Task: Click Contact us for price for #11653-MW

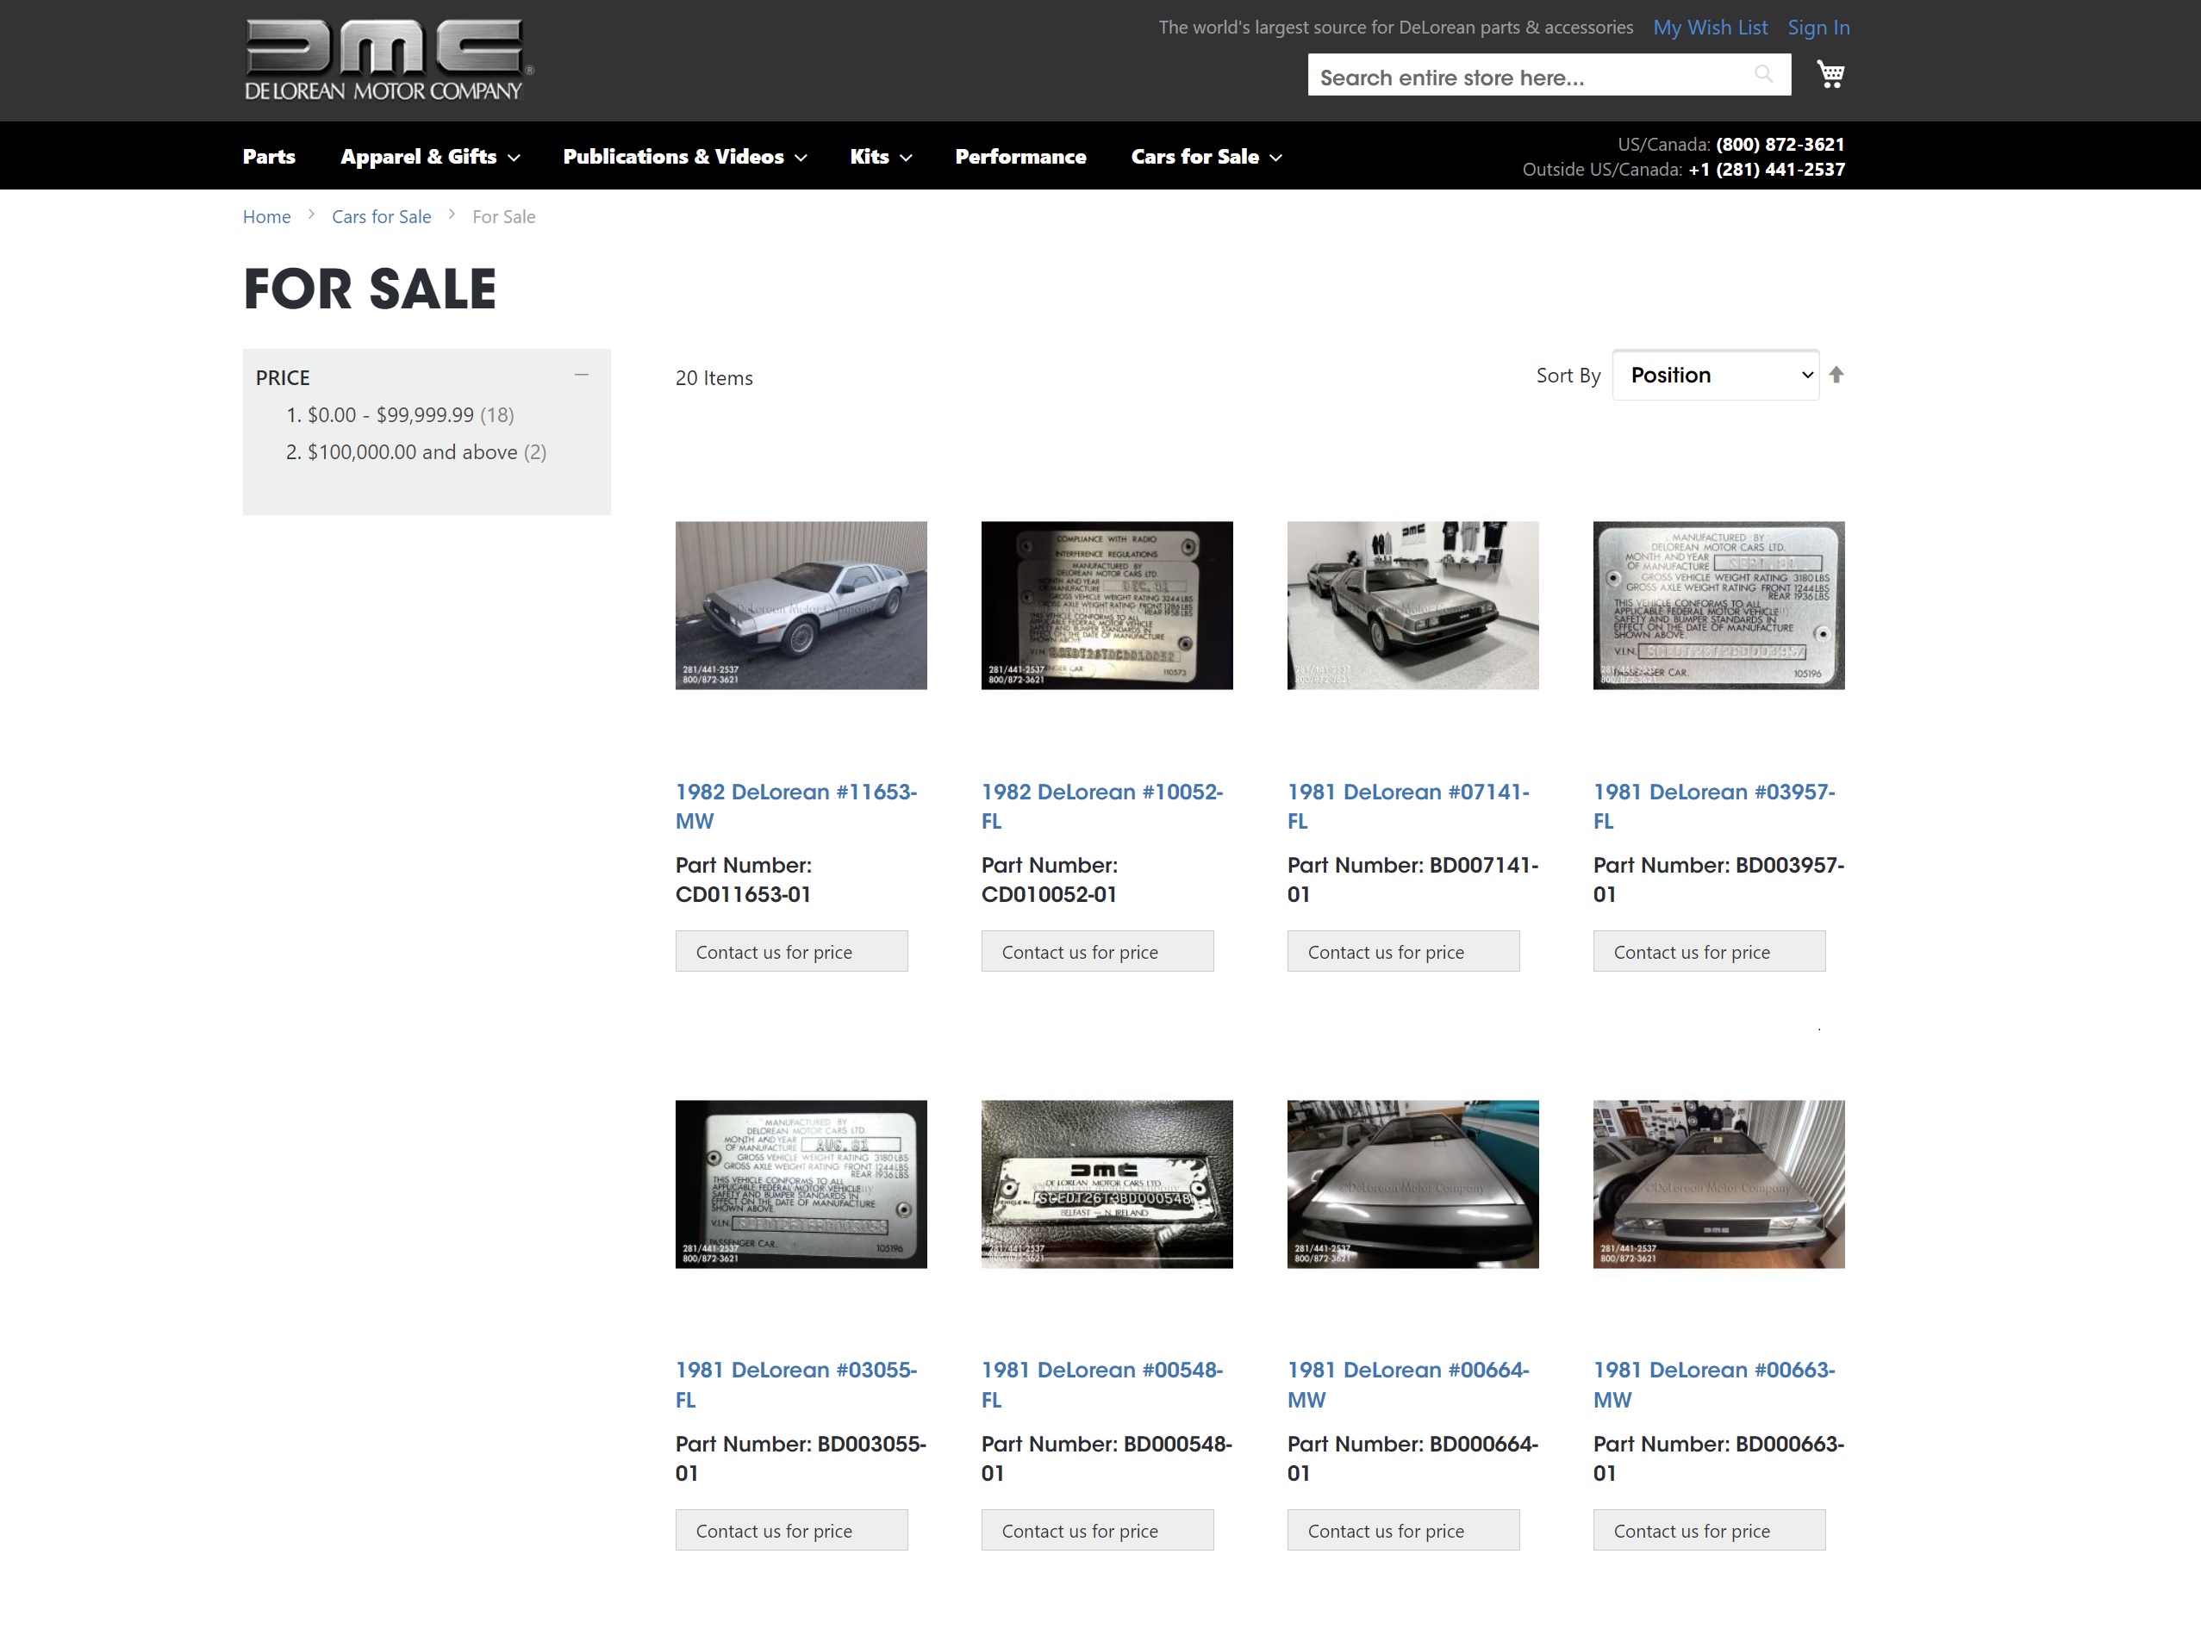Action: pos(791,952)
